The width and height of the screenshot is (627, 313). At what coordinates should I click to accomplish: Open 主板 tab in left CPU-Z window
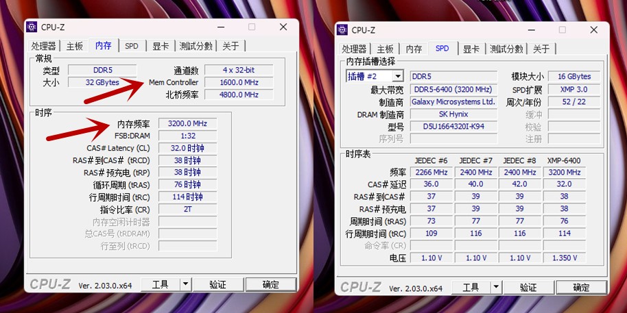[x=74, y=46]
